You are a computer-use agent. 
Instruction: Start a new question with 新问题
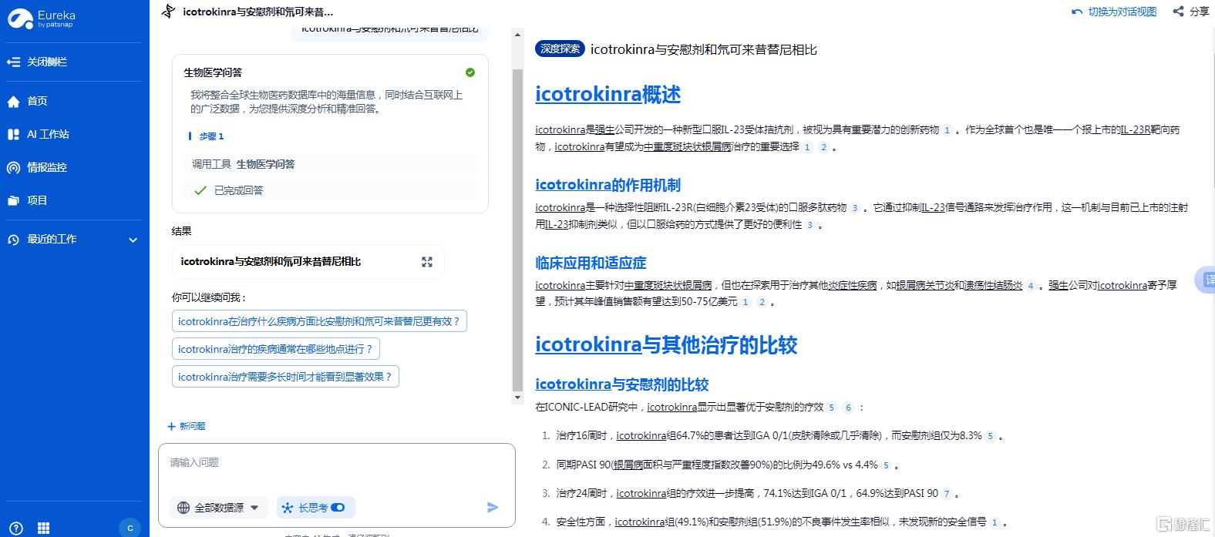tap(187, 426)
